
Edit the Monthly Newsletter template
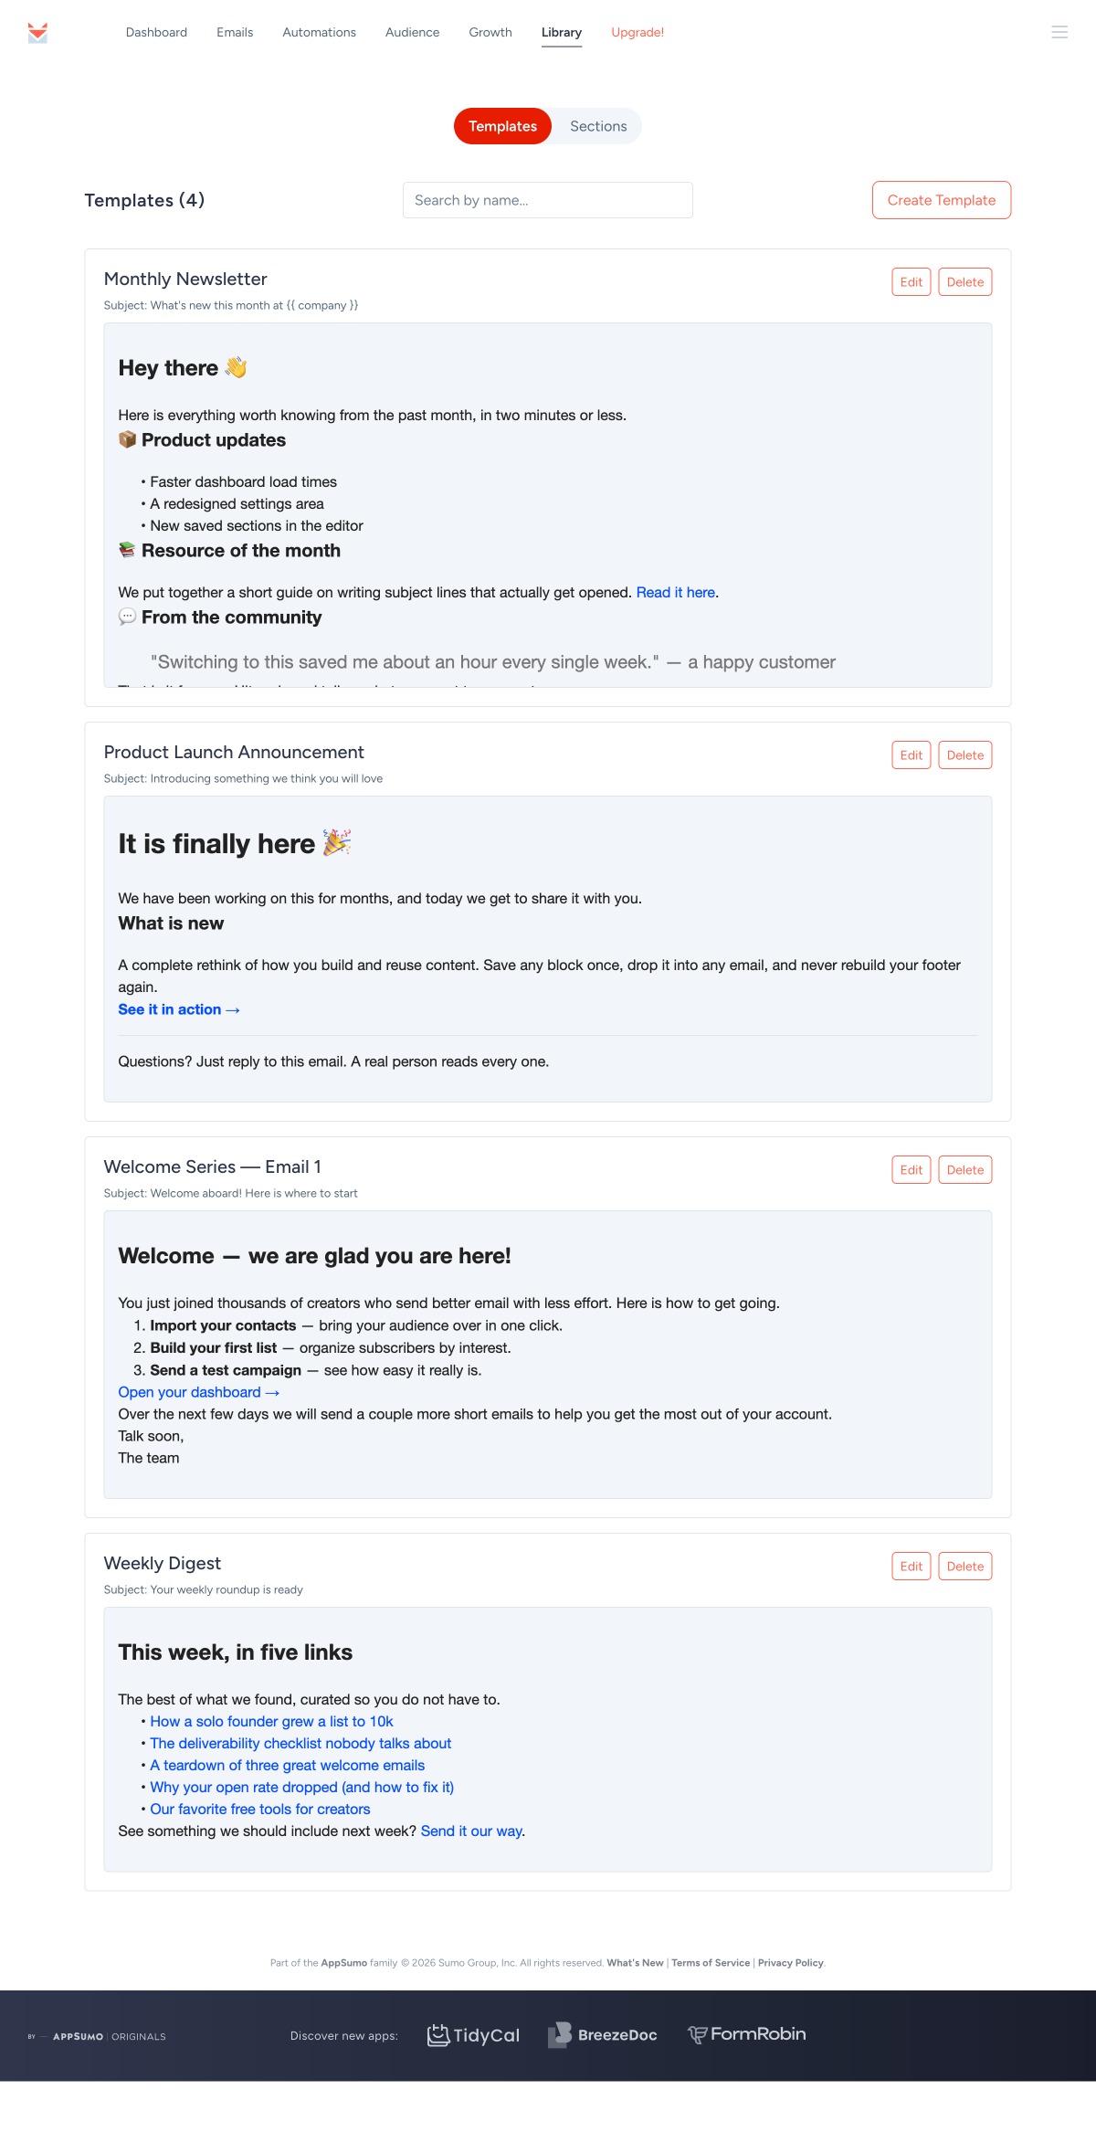912,282
